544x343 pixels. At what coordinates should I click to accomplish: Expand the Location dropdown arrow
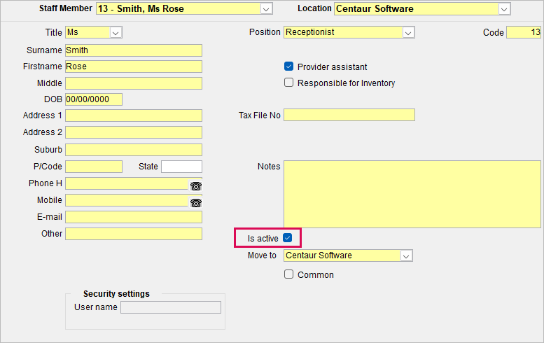pyautogui.click(x=504, y=9)
